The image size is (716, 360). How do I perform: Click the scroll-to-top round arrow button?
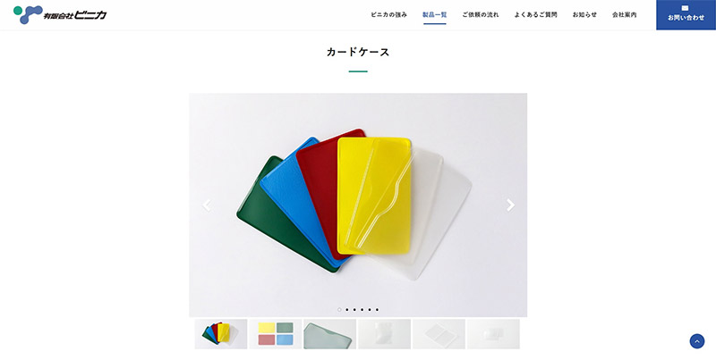[697, 341]
